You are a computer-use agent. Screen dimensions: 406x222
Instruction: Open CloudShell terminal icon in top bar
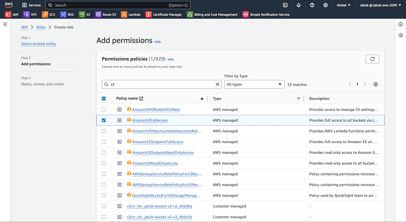285,5
